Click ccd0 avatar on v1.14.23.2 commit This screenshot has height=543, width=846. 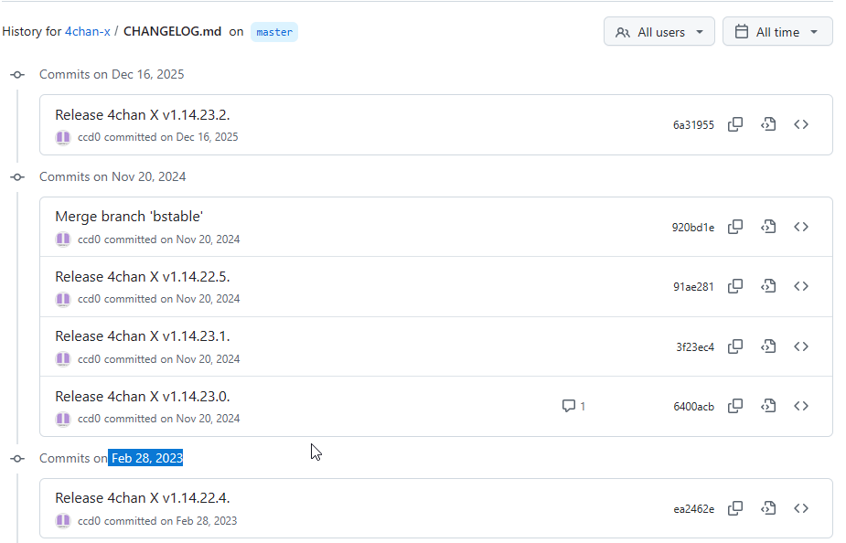[x=63, y=137]
